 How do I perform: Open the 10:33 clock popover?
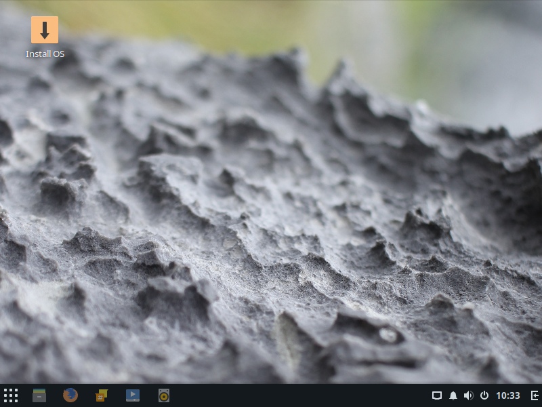pyautogui.click(x=508, y=395)
